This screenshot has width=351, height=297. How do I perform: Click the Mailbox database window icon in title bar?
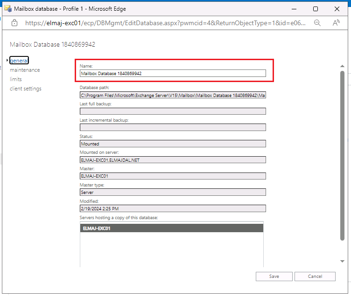(8, 9)
